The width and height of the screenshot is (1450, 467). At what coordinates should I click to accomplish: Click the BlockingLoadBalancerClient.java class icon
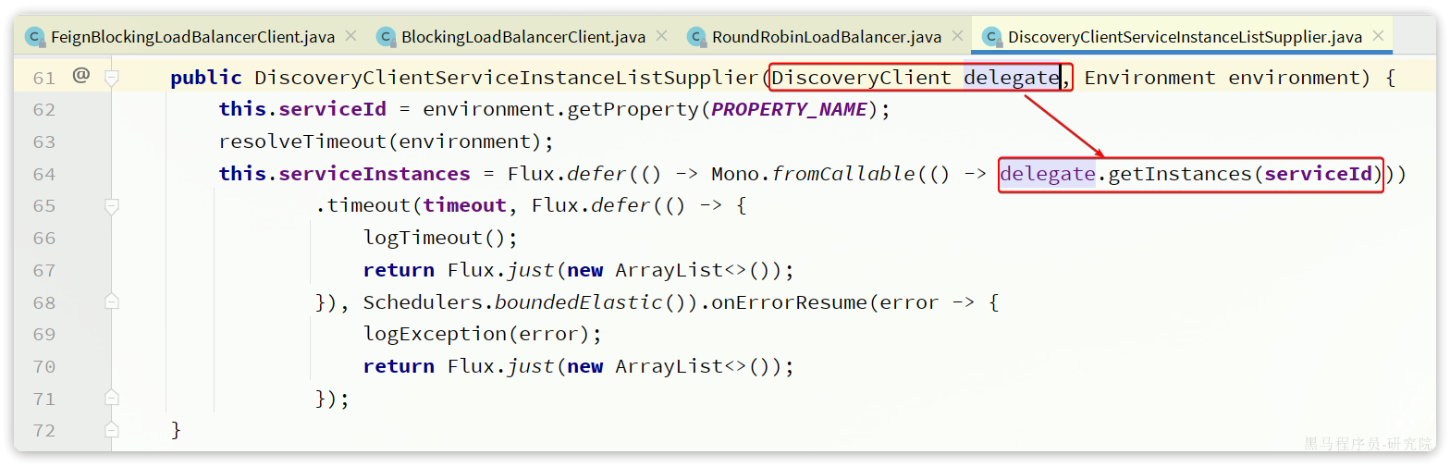coord(386,37)
